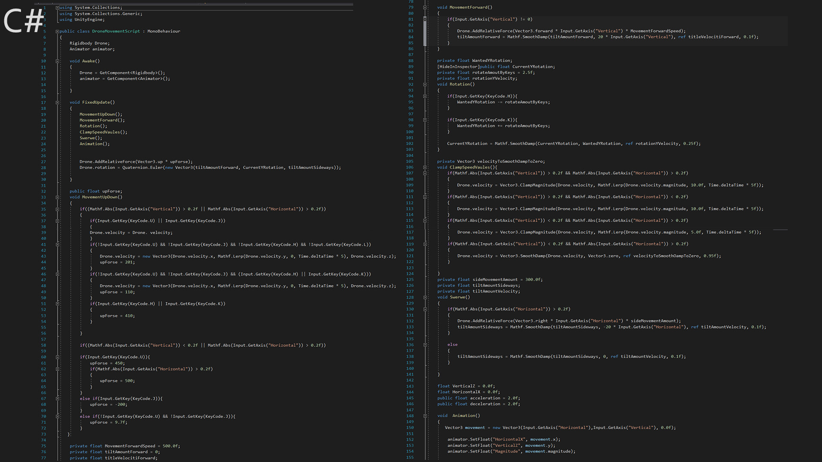
Task: Click line number 27 in left gutter
Action: coord(43,162)
